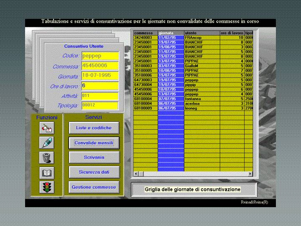Click the Ore di lavoro field
This screenshot has width=301, height=226.
[100, 86]
